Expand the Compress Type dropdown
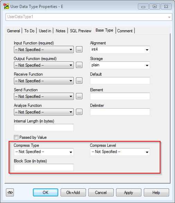Viewport: 175px width, 203px height. [44, 152]
